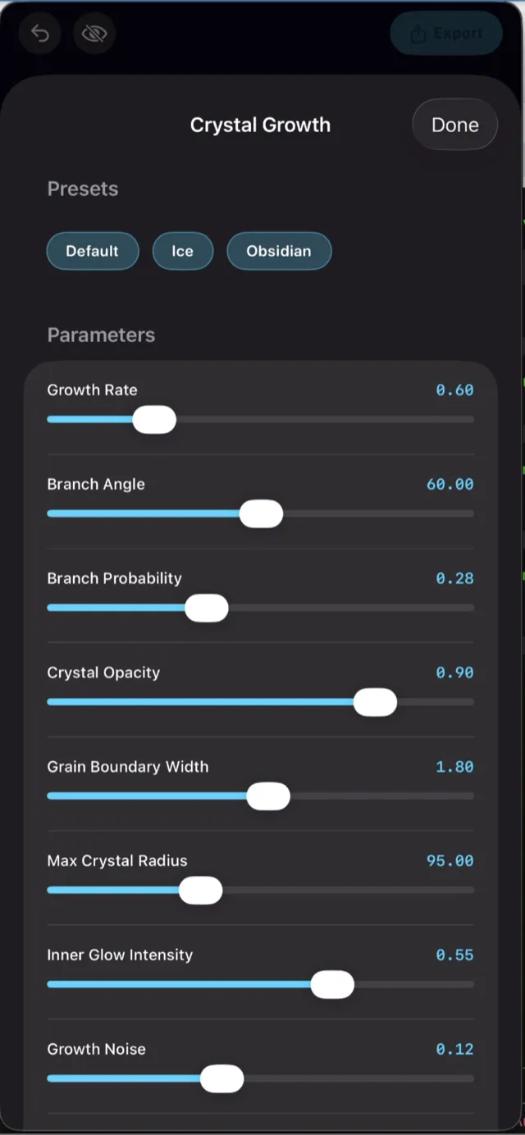
Task: Select the Ice preset
Action: coord(182,251)
